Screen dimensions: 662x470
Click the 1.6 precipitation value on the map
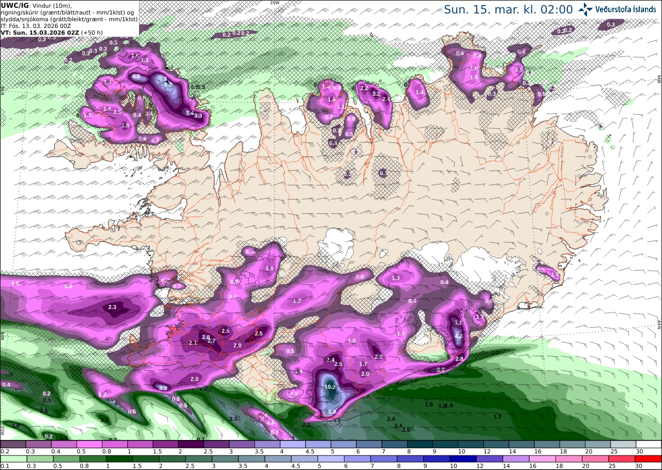pyautogui.click(x=269, y=268)
